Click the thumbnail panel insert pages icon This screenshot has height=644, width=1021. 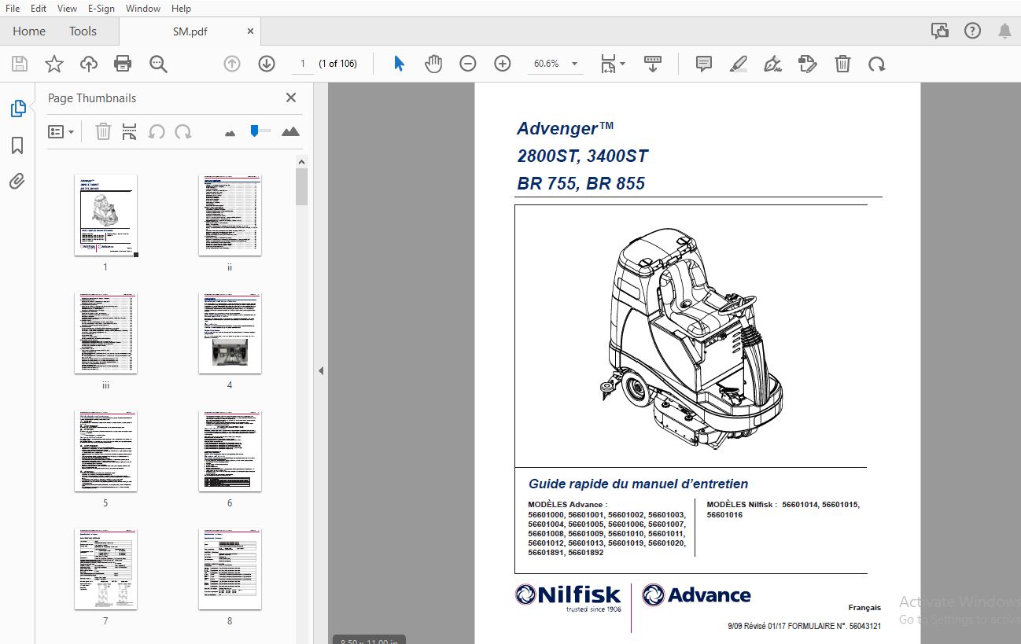pyautogui.click(x=129, y=131)
